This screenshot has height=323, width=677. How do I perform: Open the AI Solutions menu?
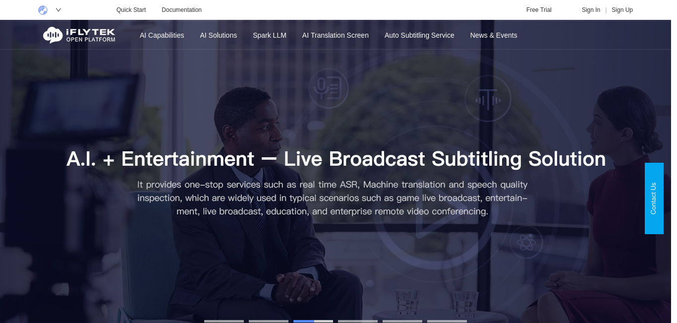(218, 35)
